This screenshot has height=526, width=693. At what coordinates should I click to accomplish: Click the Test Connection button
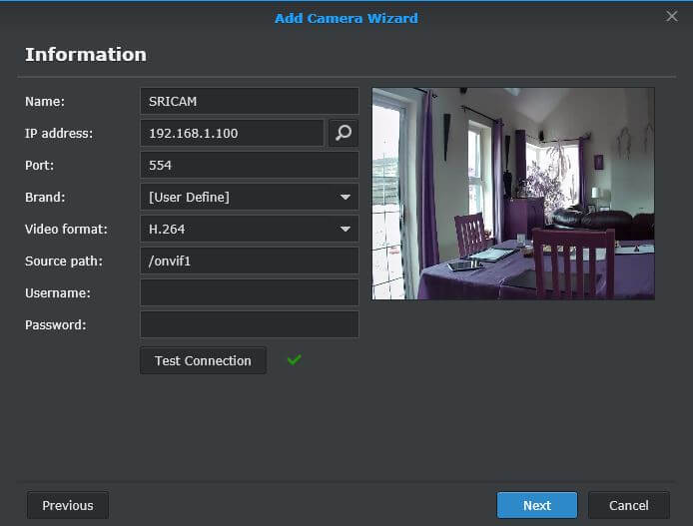pos(203,360)
